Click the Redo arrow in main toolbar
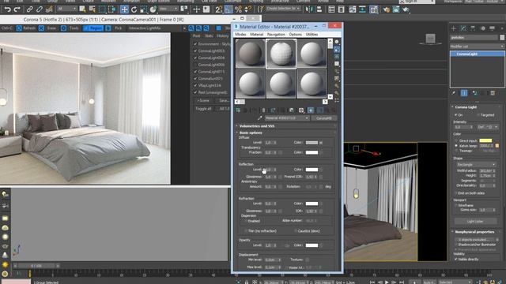 17,9
